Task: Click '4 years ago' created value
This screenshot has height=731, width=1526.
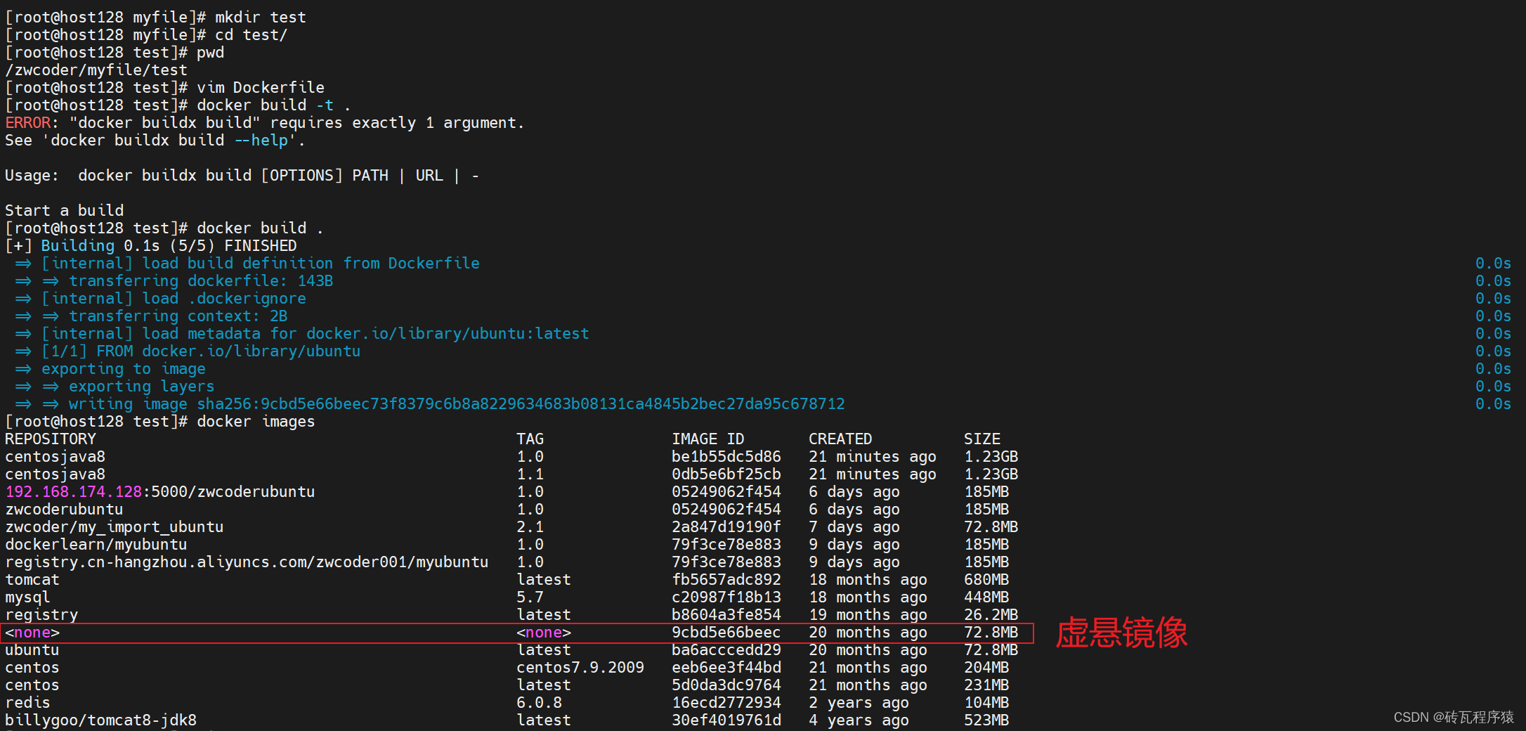Action: [859, 720]
